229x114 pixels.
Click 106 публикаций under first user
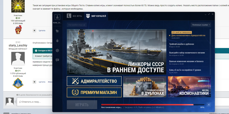click(x=18, y=21)
